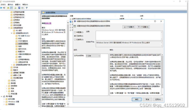Collapse the 远程桌面服务 tree node
This screenshot has width=189, height=110.
tap(9, 28)
